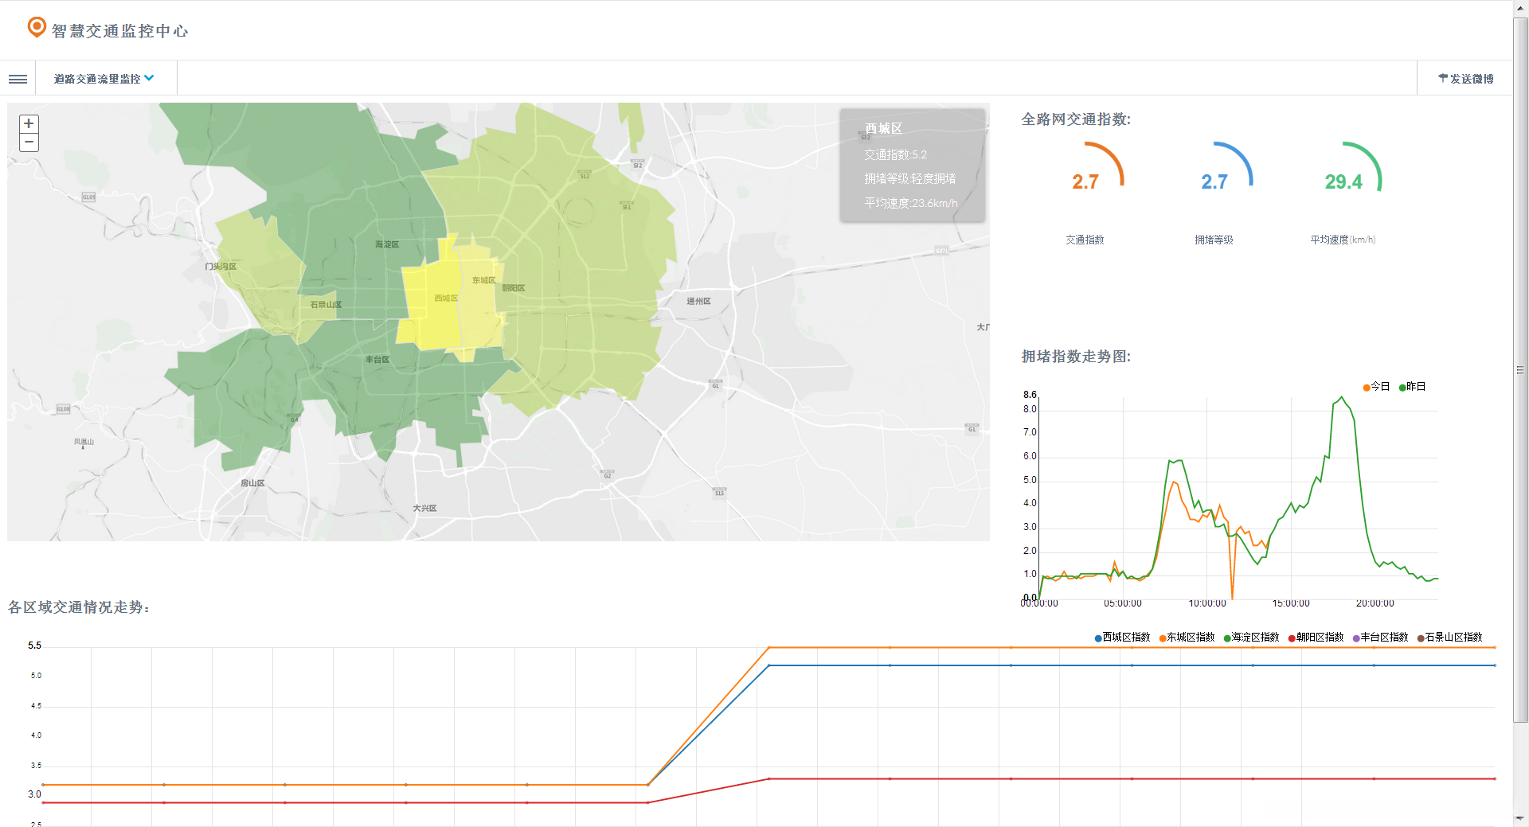Click the scrollbar down arrow at bottom right
Image resolution: width=1529 pixels, height=827 pixels.
click(1520, 818)
